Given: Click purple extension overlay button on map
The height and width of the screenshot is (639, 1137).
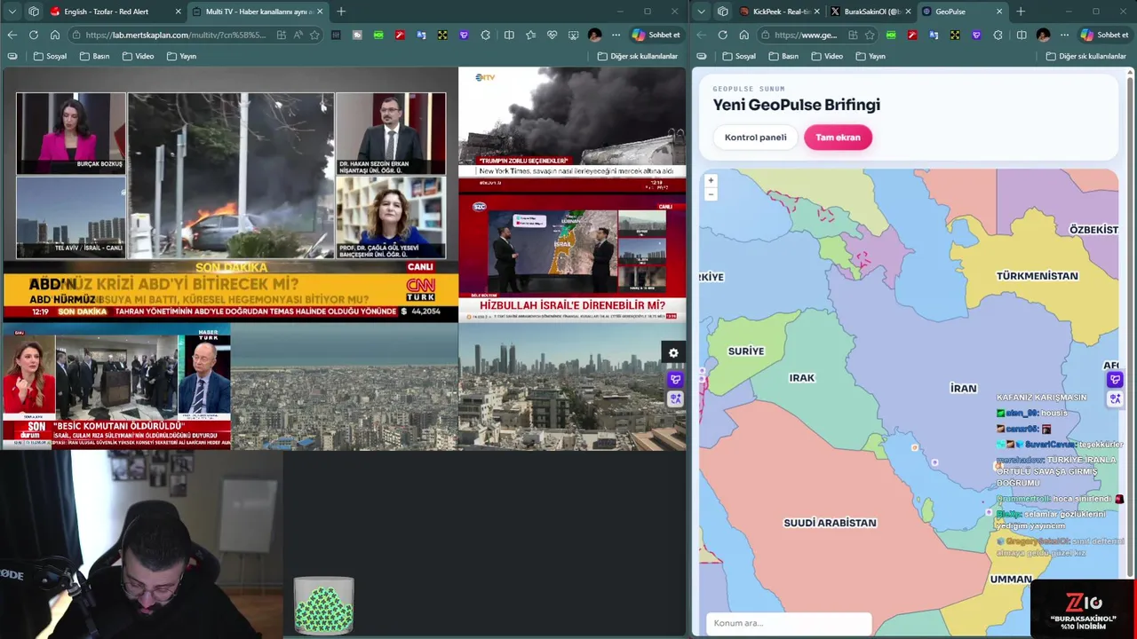Looking at the screenshot, I should click(1115, 379).
